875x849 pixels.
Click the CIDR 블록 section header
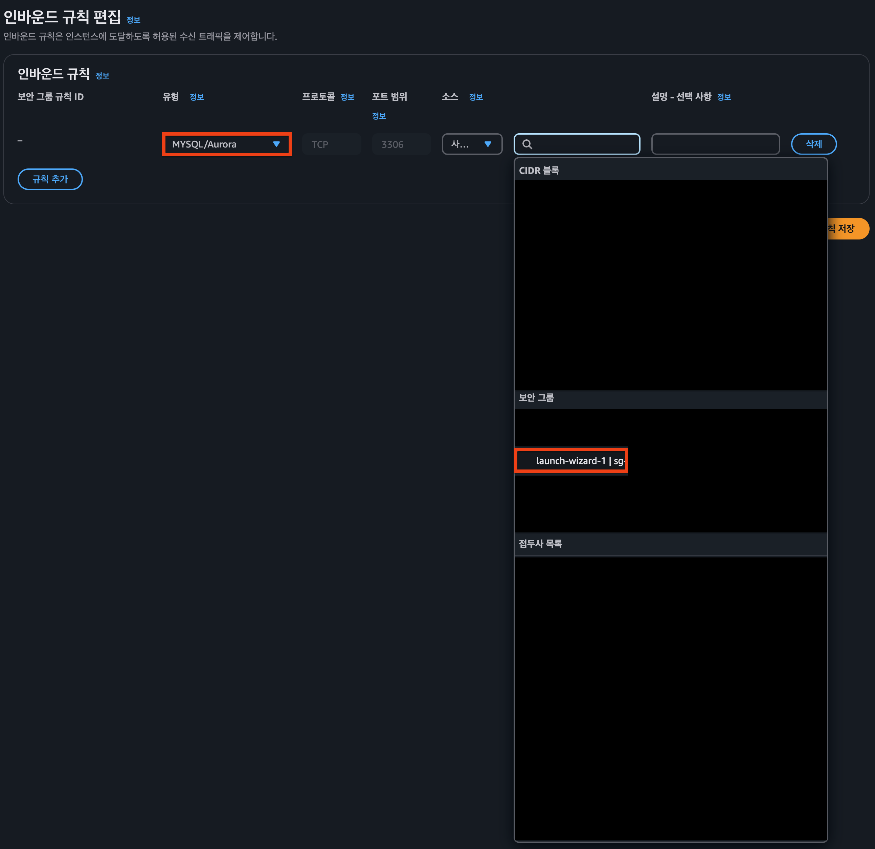(x=539, y=170)
